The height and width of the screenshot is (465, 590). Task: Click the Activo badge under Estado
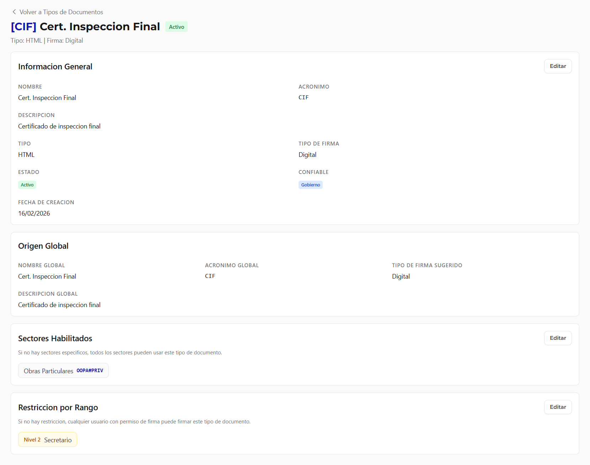27,185
